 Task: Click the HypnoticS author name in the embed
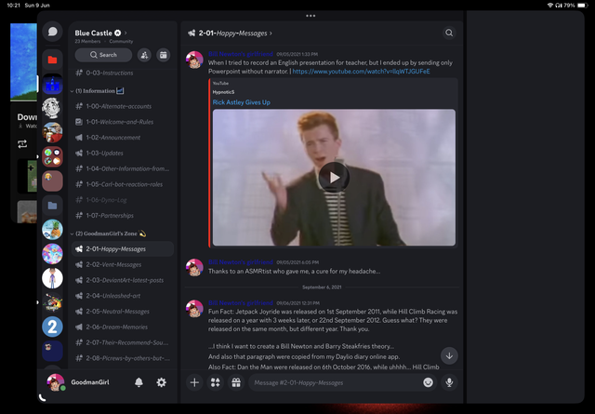223,92
